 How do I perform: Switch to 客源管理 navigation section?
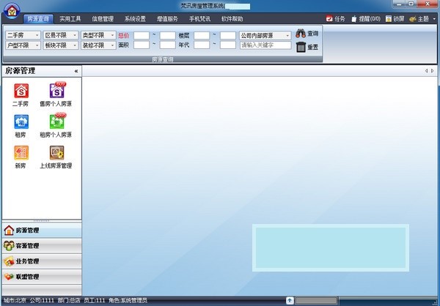point(28,246)
